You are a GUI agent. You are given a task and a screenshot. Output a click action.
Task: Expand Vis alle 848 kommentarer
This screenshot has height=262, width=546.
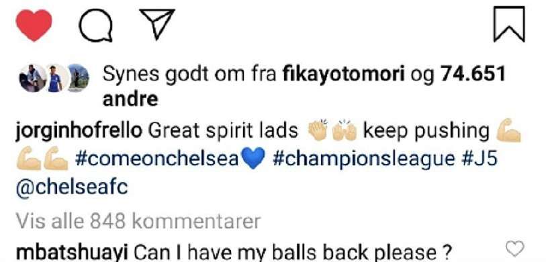tap(138, 221)
